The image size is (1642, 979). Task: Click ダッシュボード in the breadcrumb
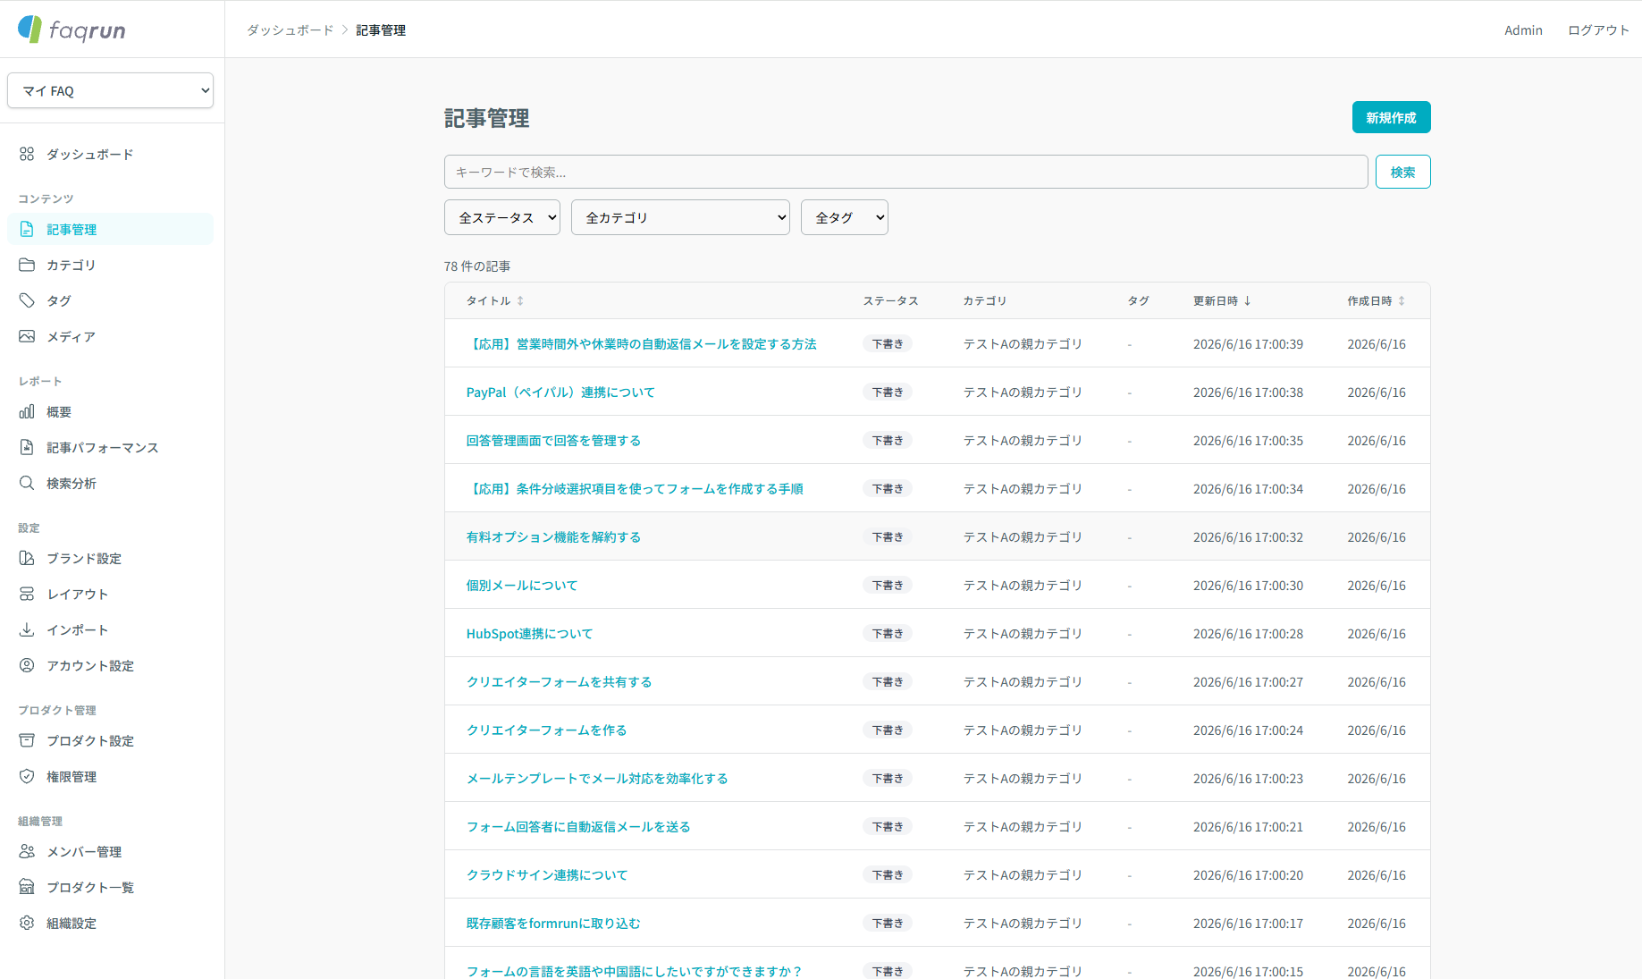pyautogui.click(x=290, y=30)
